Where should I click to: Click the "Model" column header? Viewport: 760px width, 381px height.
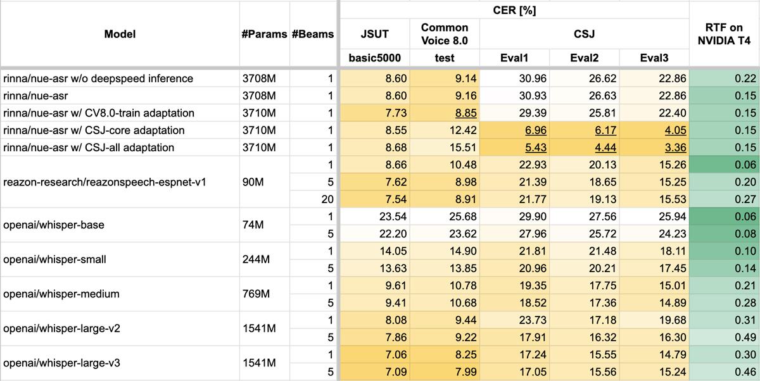tap(120, 34)
